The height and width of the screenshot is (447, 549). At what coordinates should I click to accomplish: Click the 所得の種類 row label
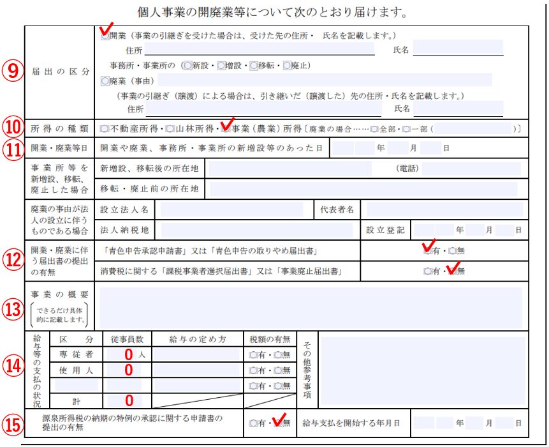point(59,129)
